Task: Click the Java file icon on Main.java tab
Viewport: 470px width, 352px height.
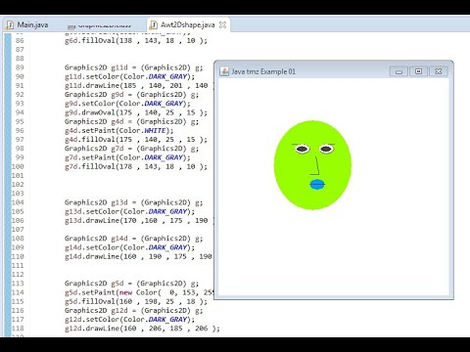Action: coord(10,25)
